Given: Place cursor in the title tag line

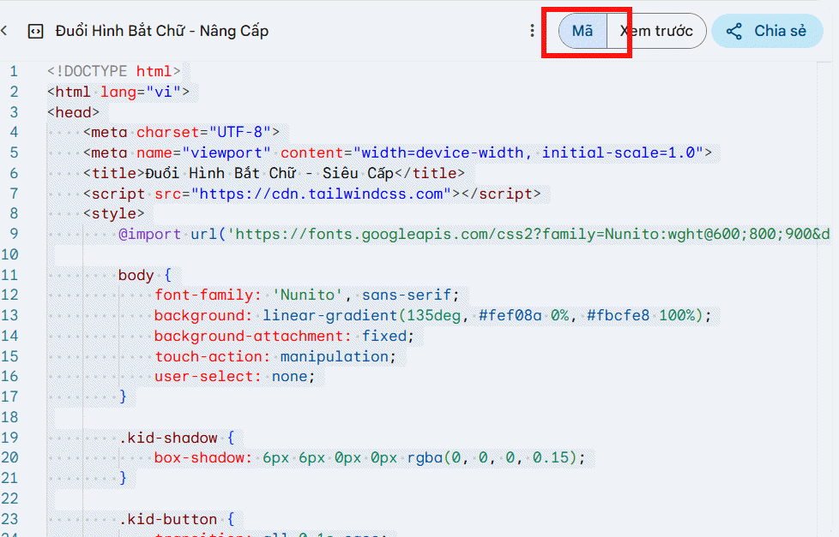Looking at the screenshot, I should click(x=274, y=173).
